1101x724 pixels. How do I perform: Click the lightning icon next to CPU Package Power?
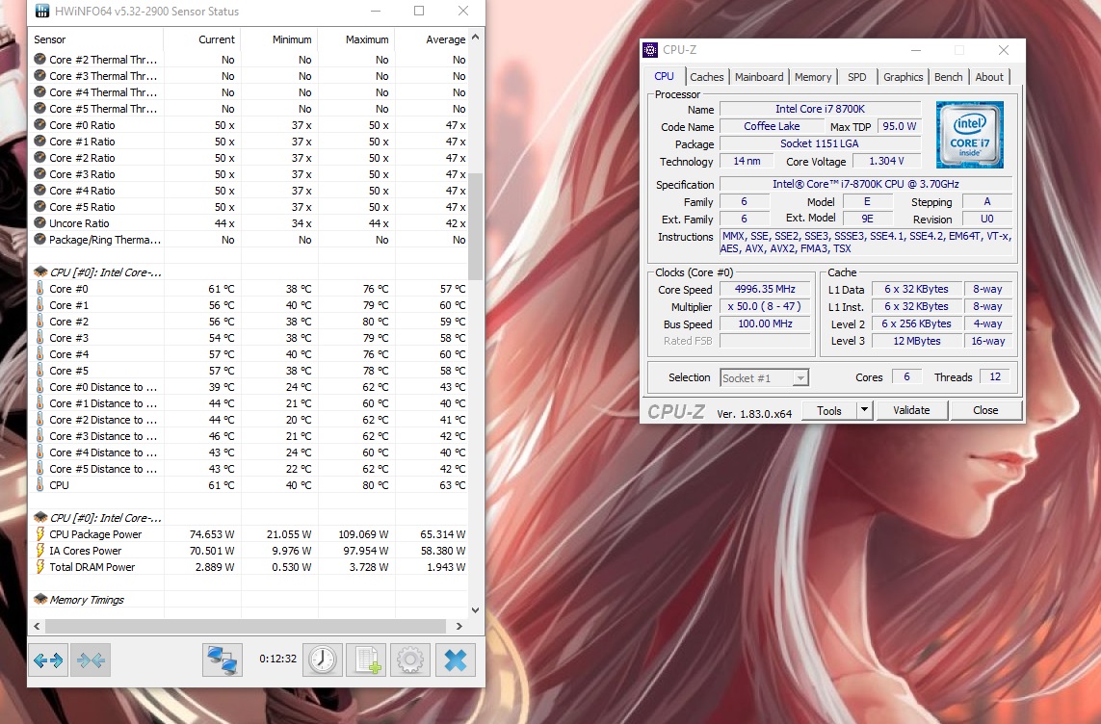click(40, 534)
